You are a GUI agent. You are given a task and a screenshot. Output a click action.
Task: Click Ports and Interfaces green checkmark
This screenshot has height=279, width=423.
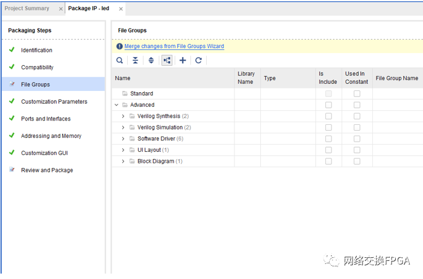coord(11,118)
